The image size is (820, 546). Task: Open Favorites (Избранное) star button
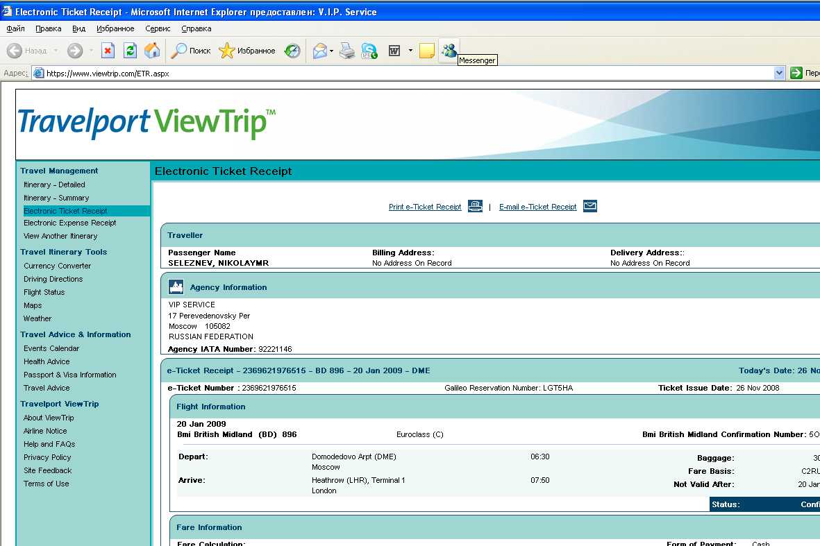point(247,51)
